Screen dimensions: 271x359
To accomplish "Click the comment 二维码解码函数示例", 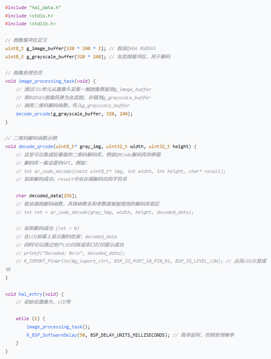I will tap(31, 138).
